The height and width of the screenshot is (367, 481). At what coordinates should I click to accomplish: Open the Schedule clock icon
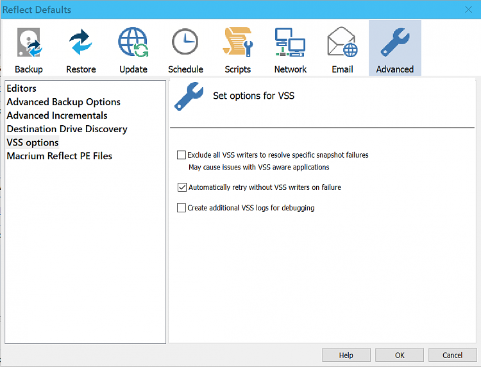click(185, 42)
